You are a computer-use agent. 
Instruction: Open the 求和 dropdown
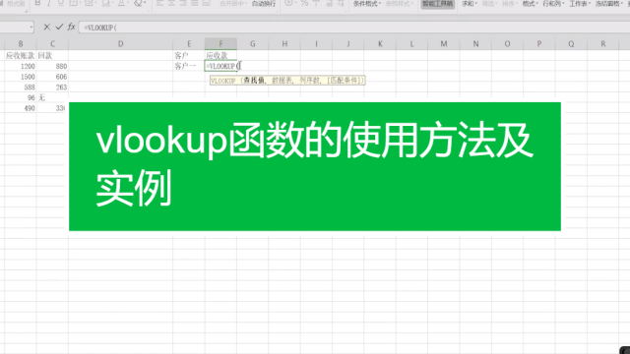tap(469, 3)
